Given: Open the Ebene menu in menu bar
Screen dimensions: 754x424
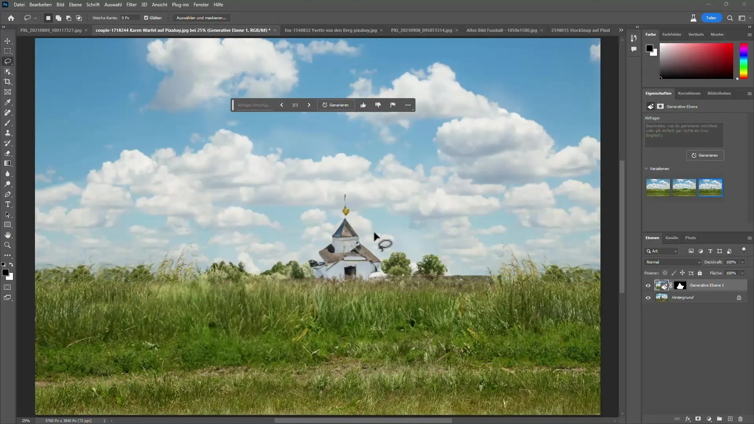Looking at the screenshot, I should [75, 5].
